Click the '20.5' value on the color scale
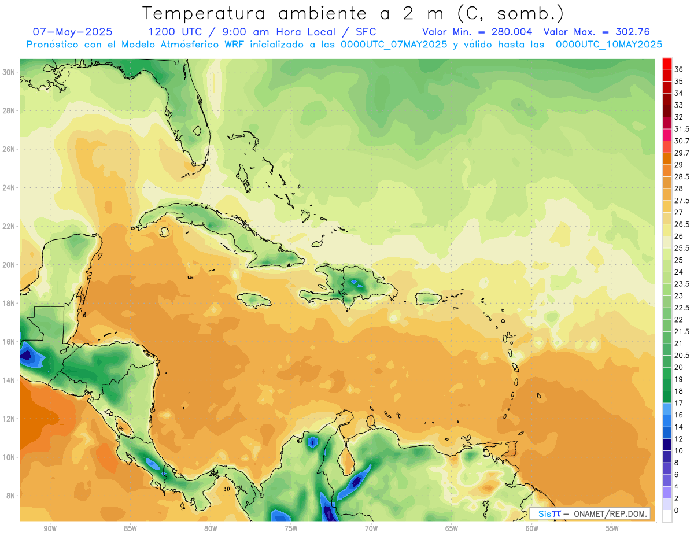The height and width of the screenshot is (536, 694). 682,355
